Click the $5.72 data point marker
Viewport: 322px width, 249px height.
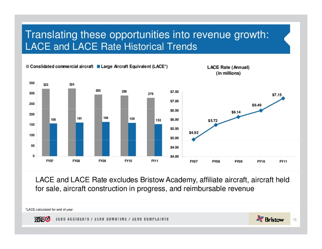point(216,125)
